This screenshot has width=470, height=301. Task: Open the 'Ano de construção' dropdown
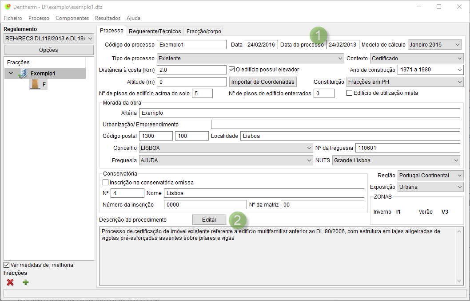coord(430,70)
